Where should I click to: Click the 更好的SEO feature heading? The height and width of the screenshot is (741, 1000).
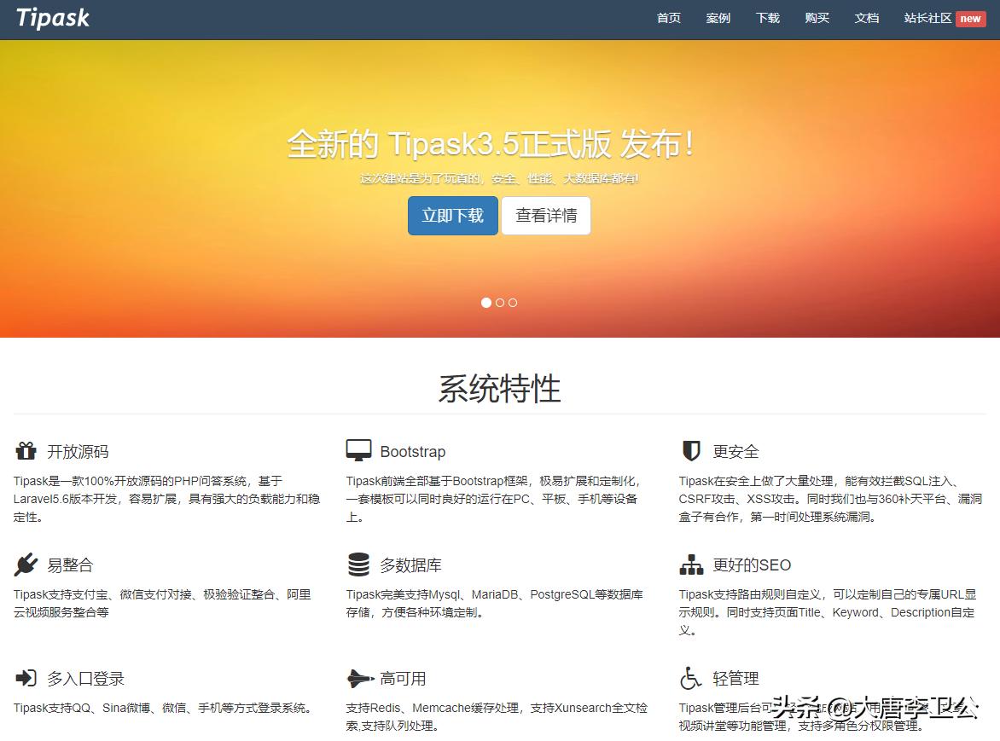pyautogui.click(x=752, y=565)
